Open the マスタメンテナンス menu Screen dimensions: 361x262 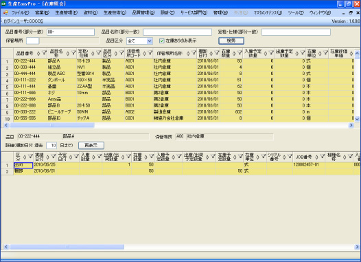click(268, 12)
